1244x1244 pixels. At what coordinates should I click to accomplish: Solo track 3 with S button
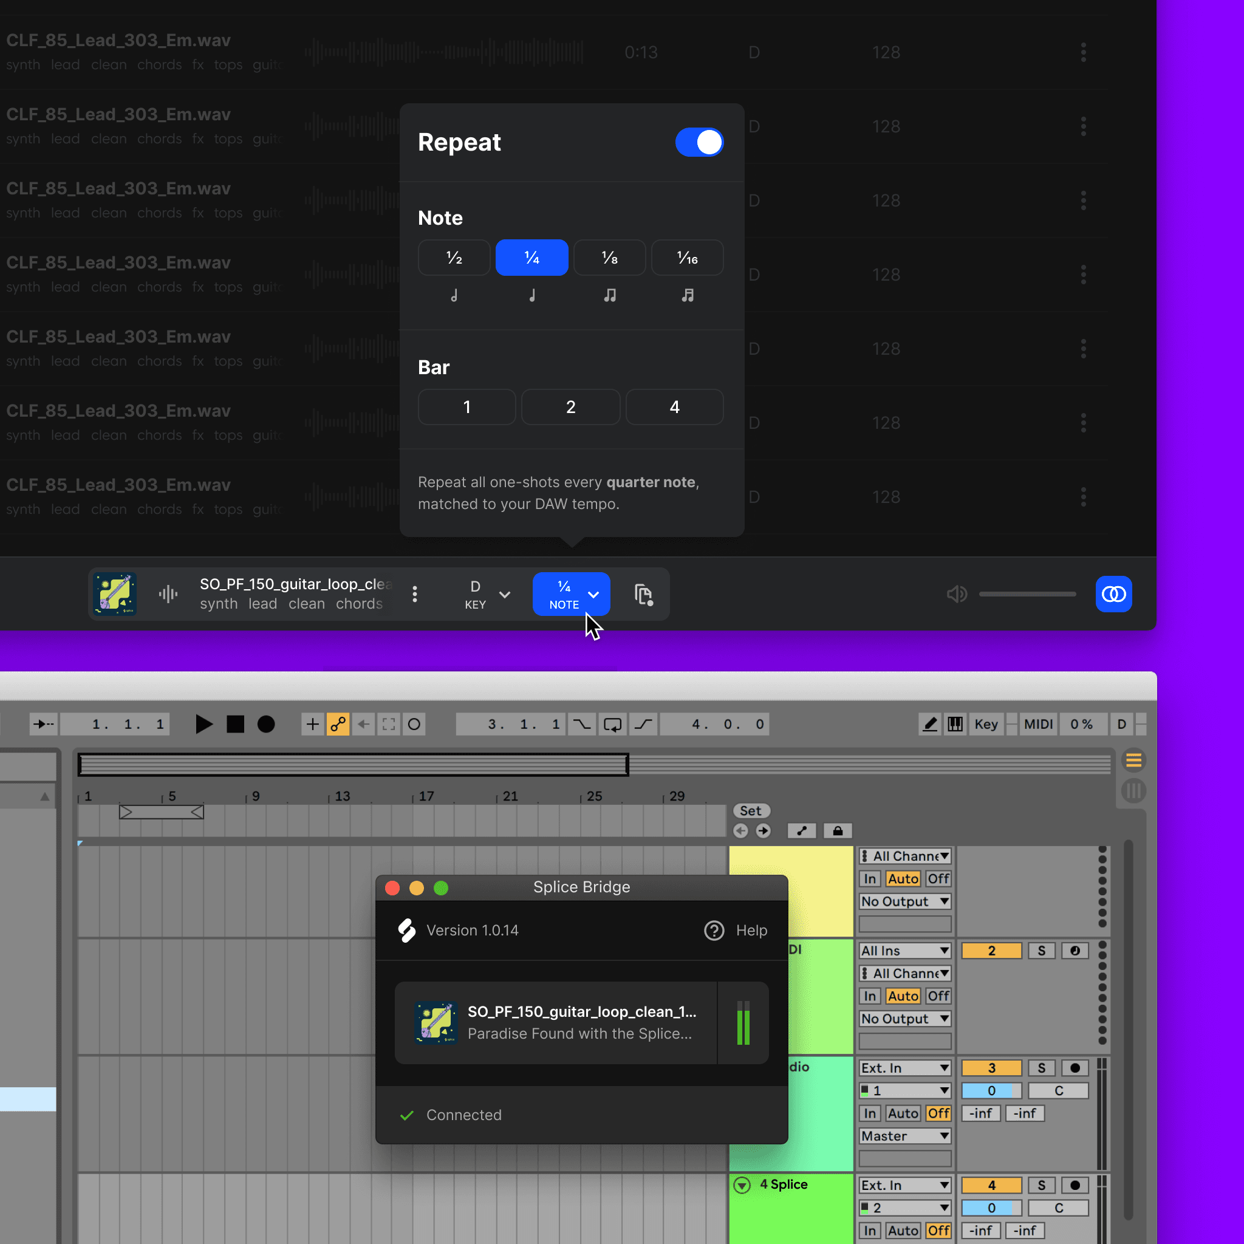point(1041,1068)
